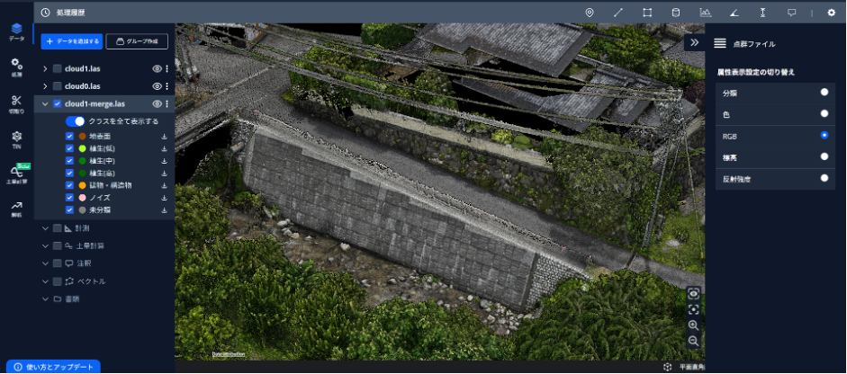This screenshot has width=847, height=374.
Task: Toggle visibility of cloud1.las
Action: click(x=157, y=68)
